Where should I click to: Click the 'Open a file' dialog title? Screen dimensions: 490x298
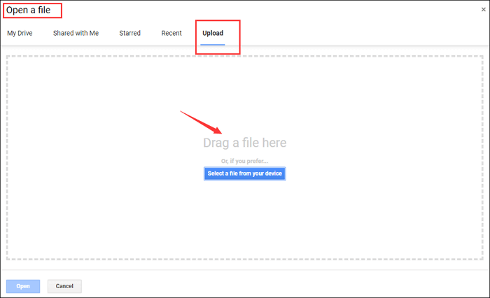[29, 10]
